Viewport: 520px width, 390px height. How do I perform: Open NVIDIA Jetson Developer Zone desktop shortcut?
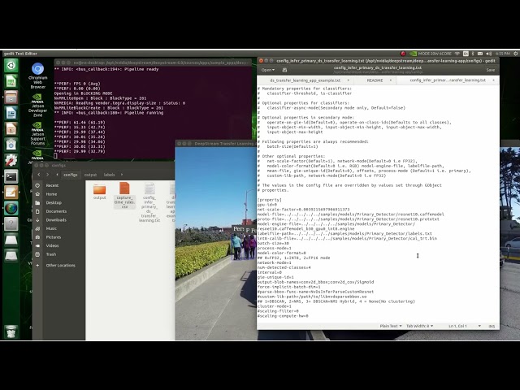click(37, 106)
